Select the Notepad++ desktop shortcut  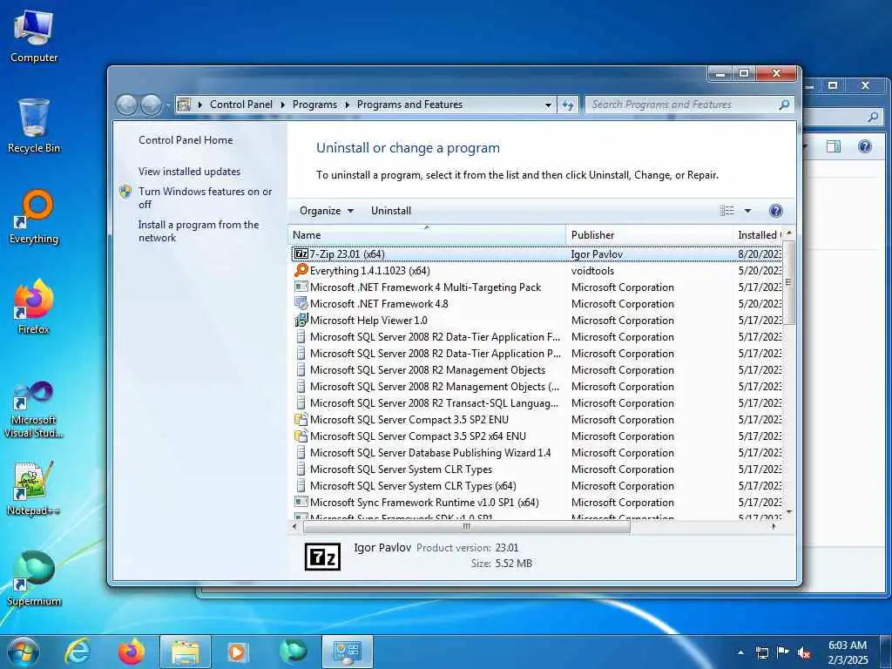pyautogui.click(x=34, y=490)
